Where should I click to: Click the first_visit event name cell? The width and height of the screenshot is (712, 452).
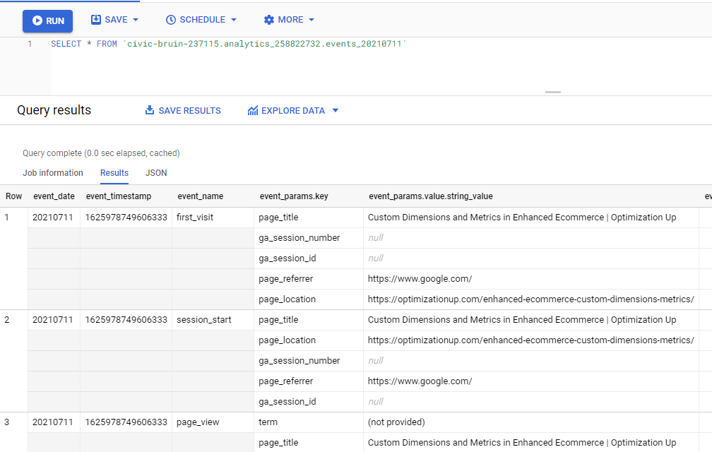click(195, 218)
